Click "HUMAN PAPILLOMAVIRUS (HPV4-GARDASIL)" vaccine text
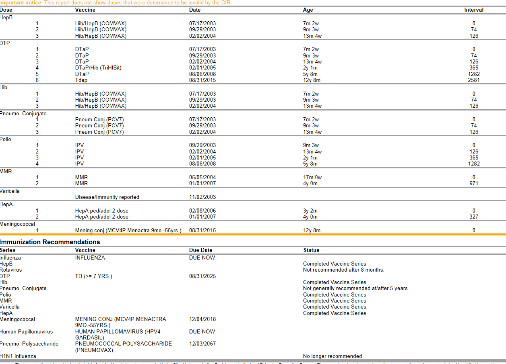 [x=119, y=335]
